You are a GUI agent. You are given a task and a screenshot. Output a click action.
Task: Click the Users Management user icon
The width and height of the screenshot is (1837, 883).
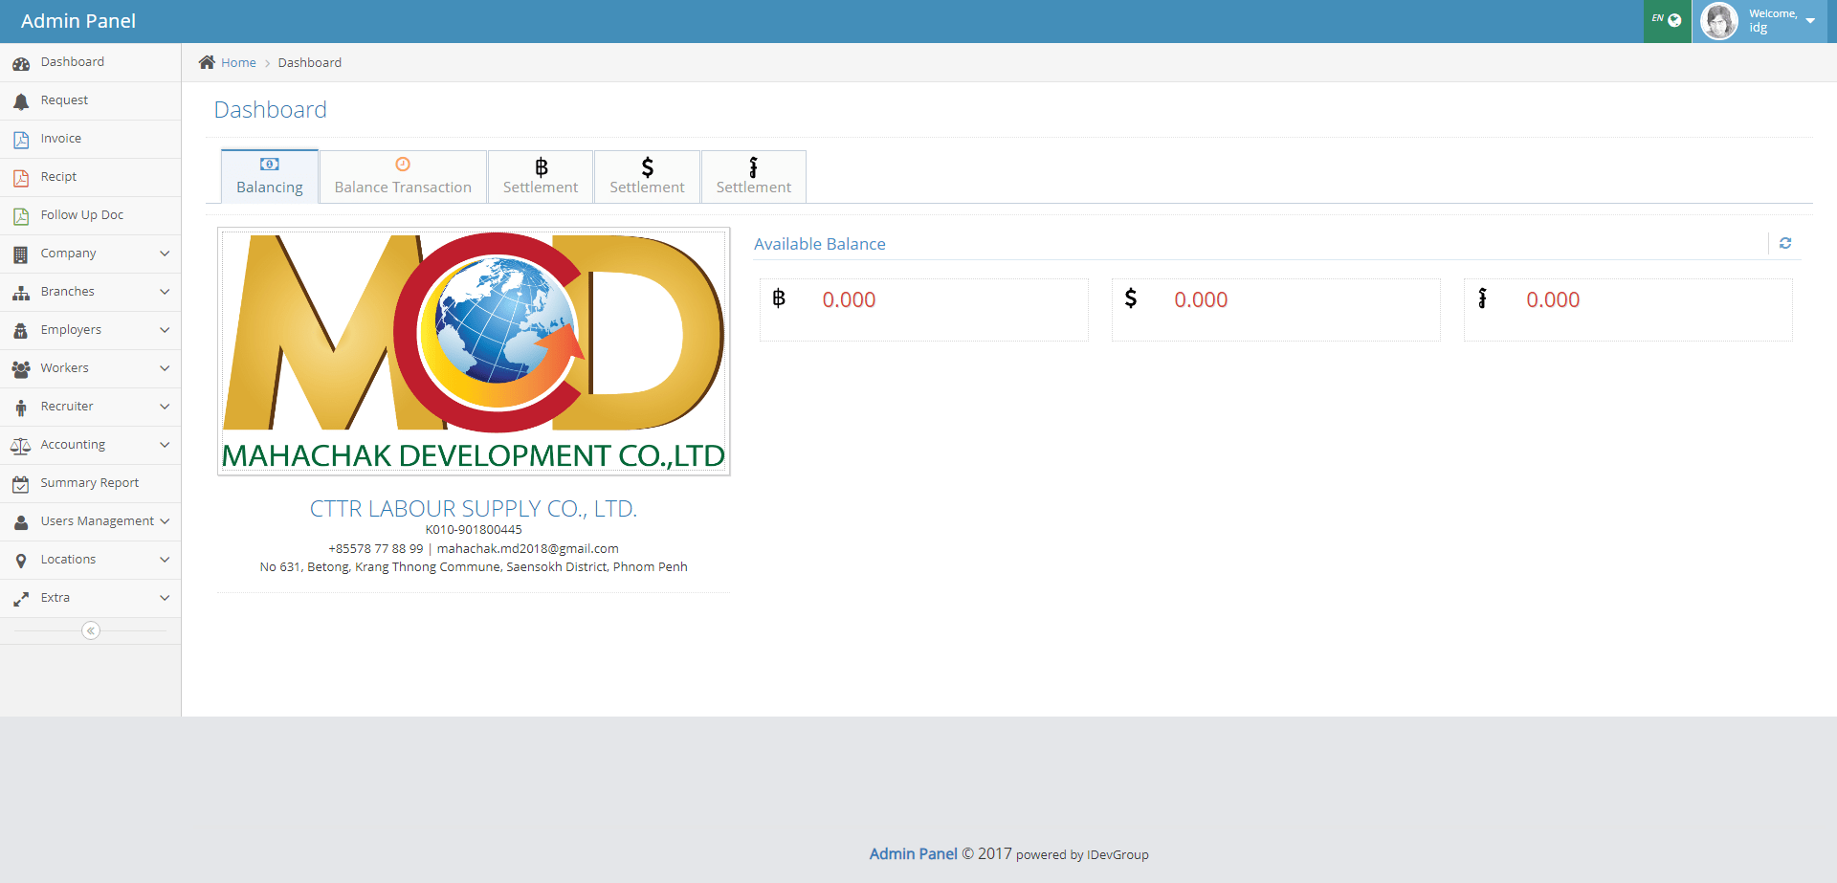(21, 522)
